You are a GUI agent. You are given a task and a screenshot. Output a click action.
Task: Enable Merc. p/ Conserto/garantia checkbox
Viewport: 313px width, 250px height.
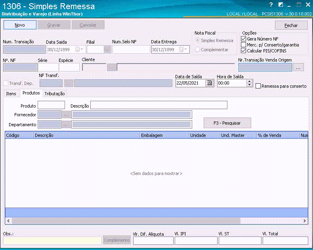click(244, 45)
